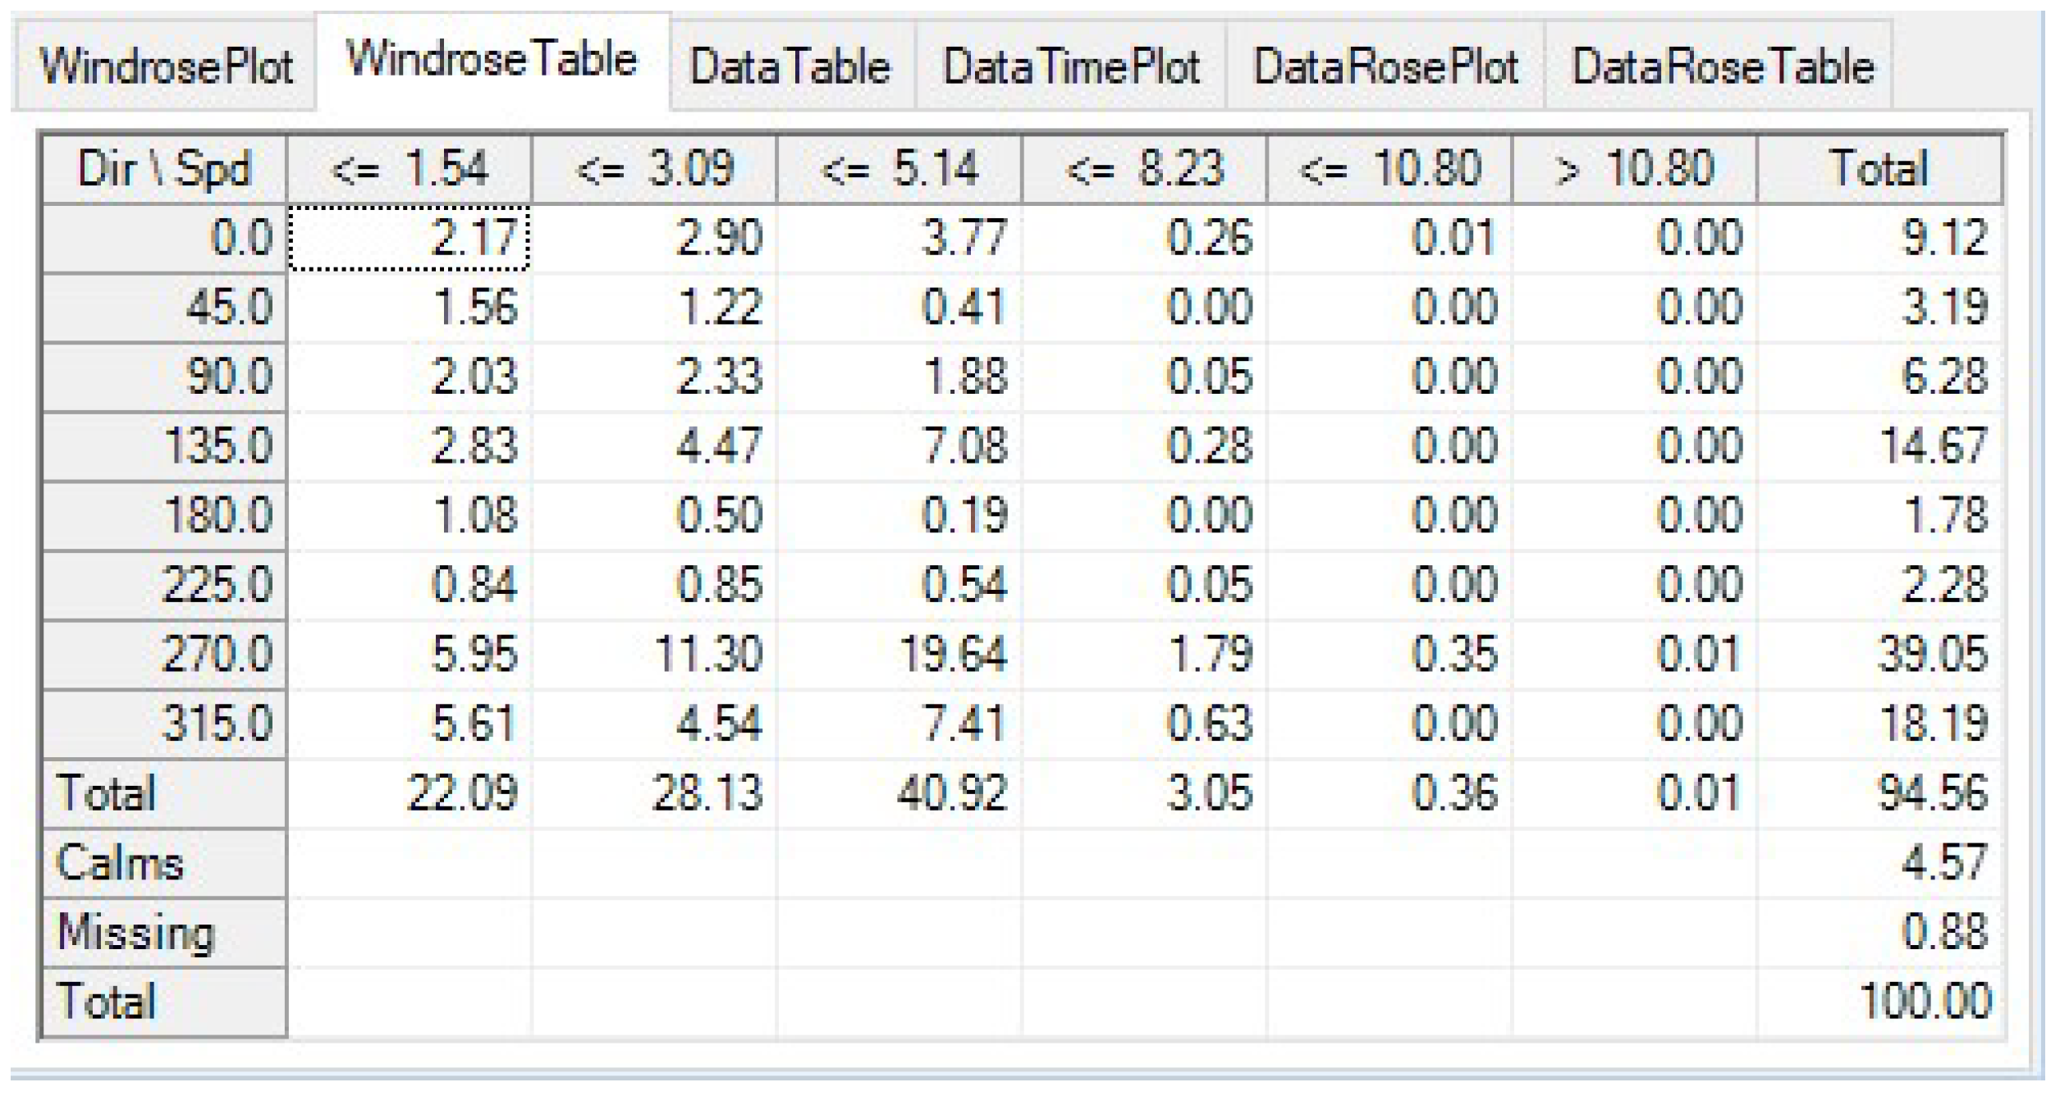Click the grand total cell 100.00
The image size is (2060, 1096).
point(1879,1002)
